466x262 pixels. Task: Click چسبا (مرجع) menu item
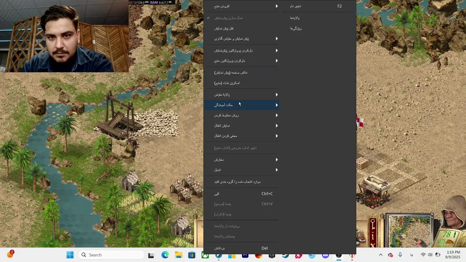click(x=242, y=204)
